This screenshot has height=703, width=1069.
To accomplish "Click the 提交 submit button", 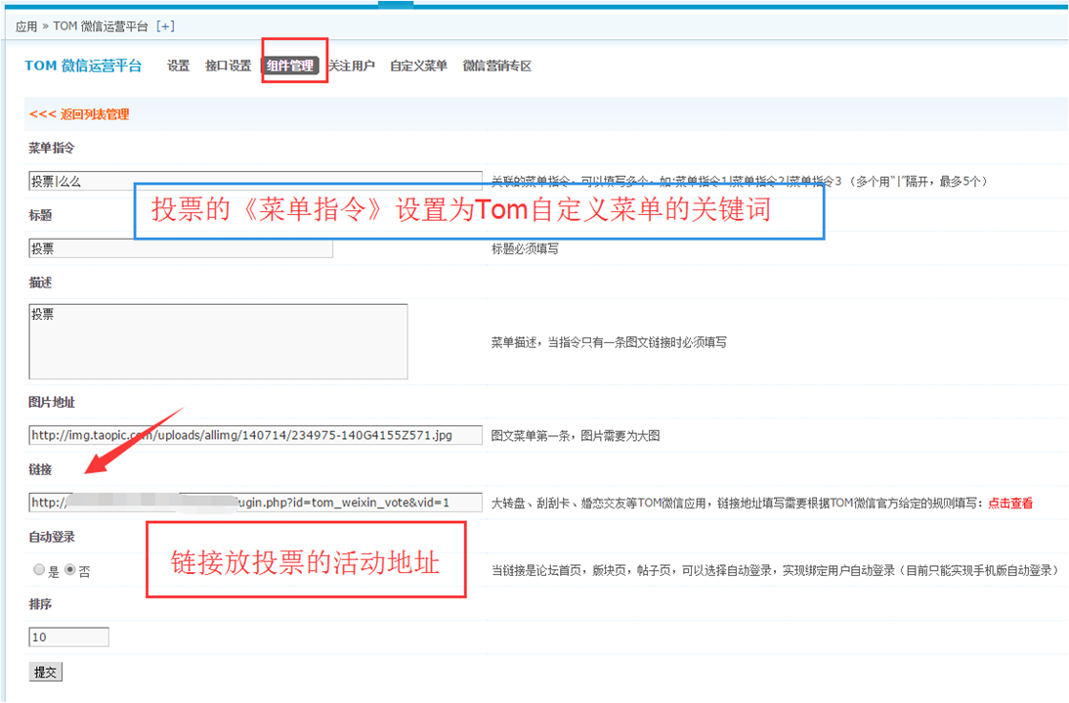I will click(46, 672).
